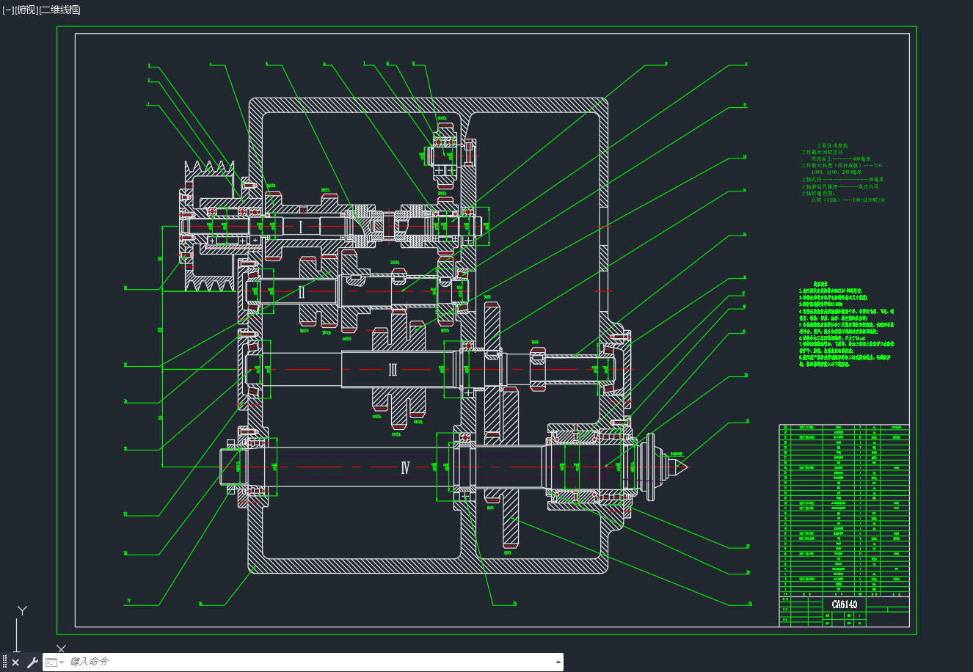Select the 主要技术参数 heading text
The width and height of the screenshot is (973, 672).
(x=833, y=146)
